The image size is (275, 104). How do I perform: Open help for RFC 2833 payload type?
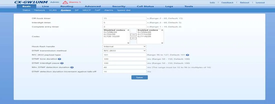(187, 55)
